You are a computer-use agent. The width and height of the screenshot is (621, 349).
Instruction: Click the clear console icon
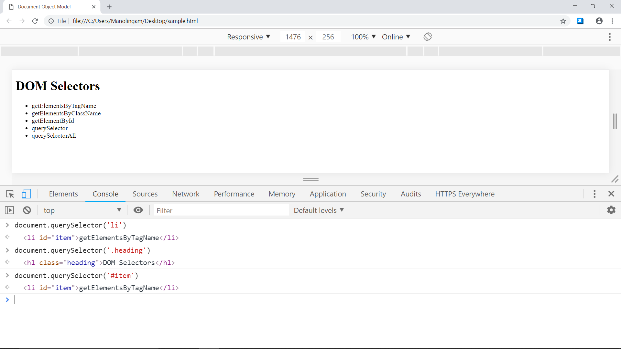[x=27, y=210]
